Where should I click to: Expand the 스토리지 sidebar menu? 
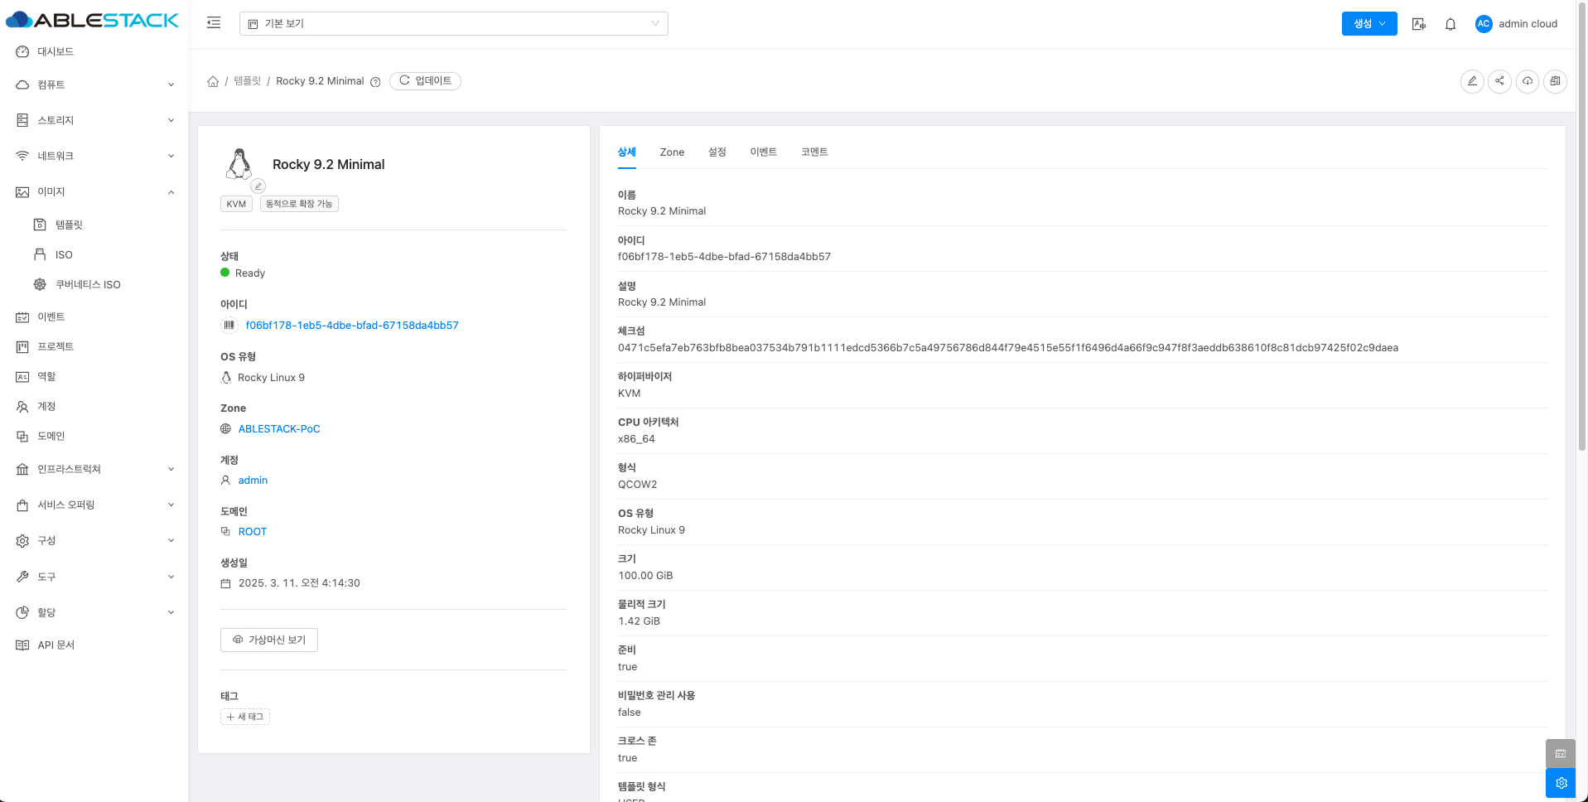[x=94, y=120]
